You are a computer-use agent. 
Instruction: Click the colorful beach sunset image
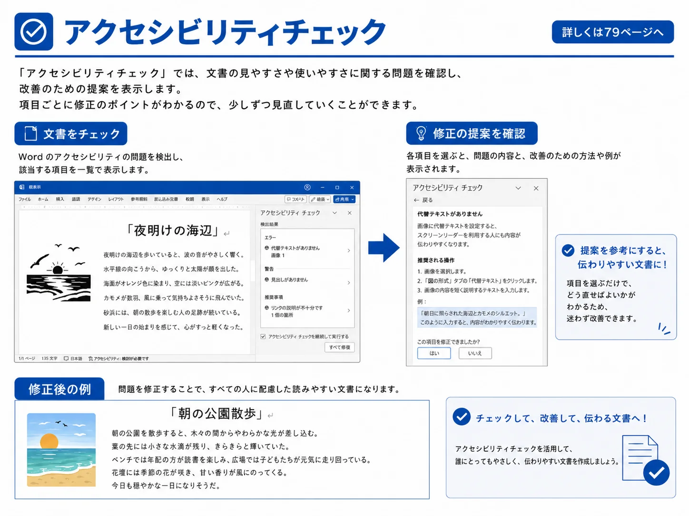pyautogui.click(x=61, y=450)
